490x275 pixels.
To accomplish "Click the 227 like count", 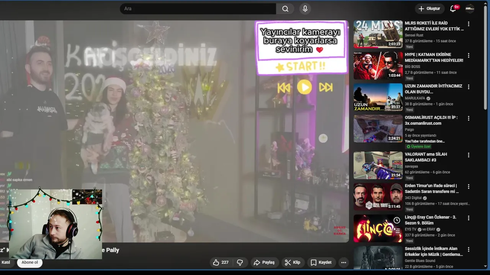I will pyautogui.click(x=225, y=262).
